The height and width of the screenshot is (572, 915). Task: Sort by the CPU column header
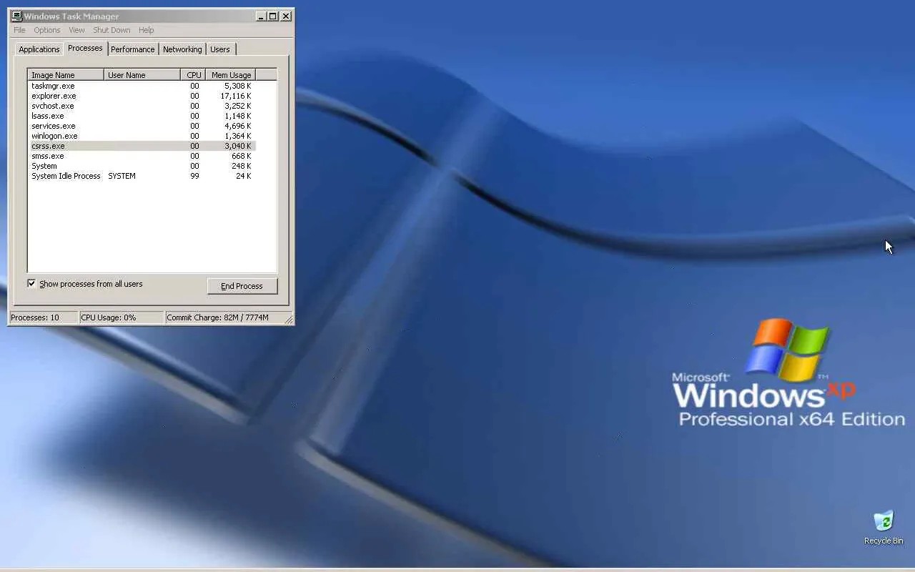point(193,74)
